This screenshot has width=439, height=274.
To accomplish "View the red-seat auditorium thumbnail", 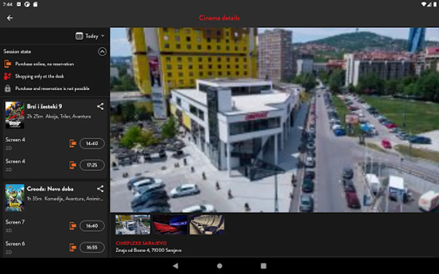I will point(170,225).
